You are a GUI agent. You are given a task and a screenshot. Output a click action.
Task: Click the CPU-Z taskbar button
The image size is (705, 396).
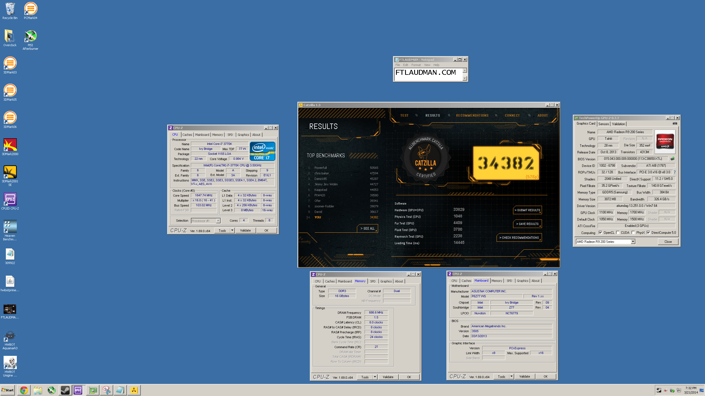[78, 390]
